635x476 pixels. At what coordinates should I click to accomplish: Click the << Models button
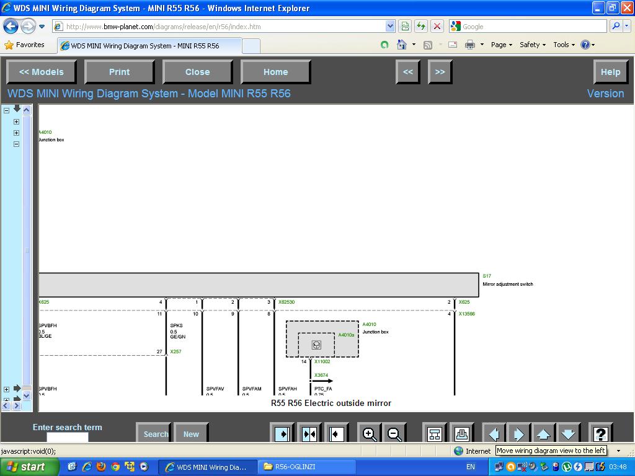click(x=42, y=72)
